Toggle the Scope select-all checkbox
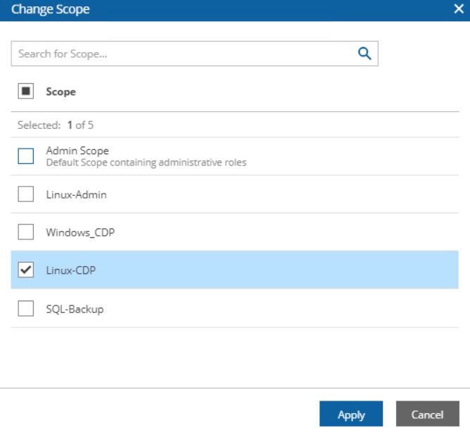The width and height of the screenshot is (470, 433). 26,91
